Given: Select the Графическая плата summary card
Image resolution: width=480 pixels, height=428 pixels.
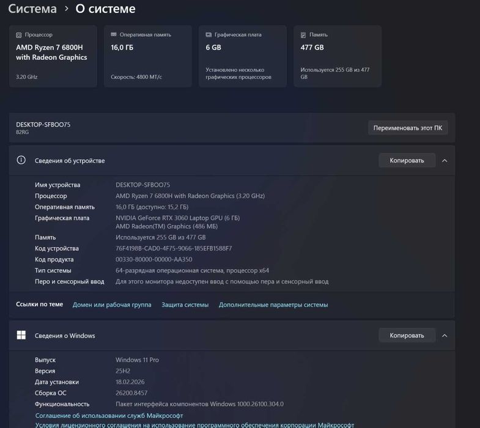Looking at the screenshot, I should pos(243,56).
